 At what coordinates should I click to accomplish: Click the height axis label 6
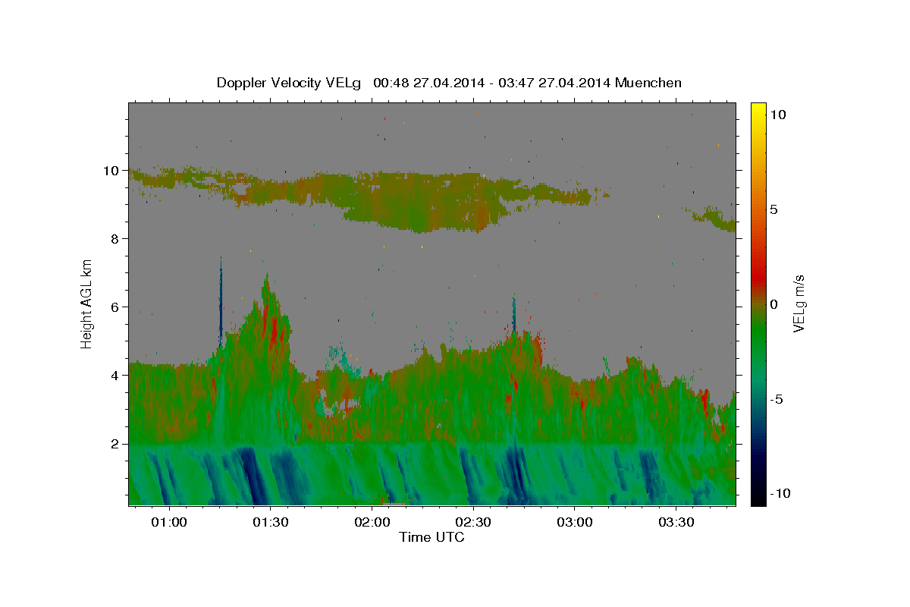114,307
